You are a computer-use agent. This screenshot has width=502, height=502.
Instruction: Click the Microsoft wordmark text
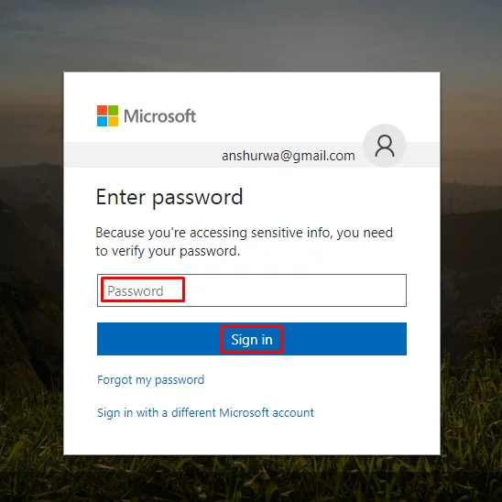tap(159, 116)
